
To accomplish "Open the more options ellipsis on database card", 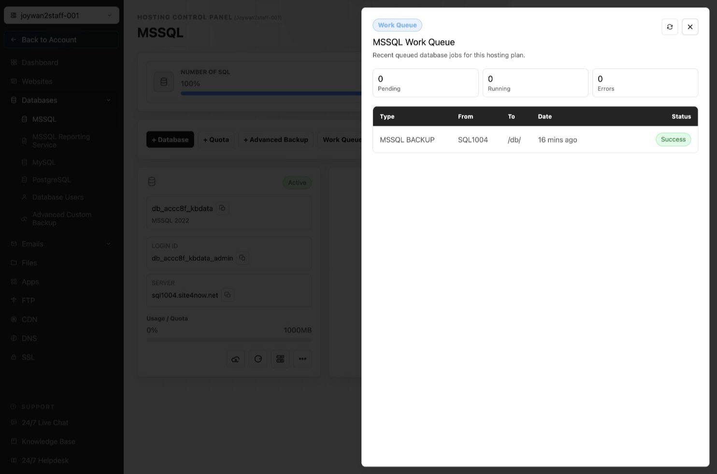I will tap(302, 359).
